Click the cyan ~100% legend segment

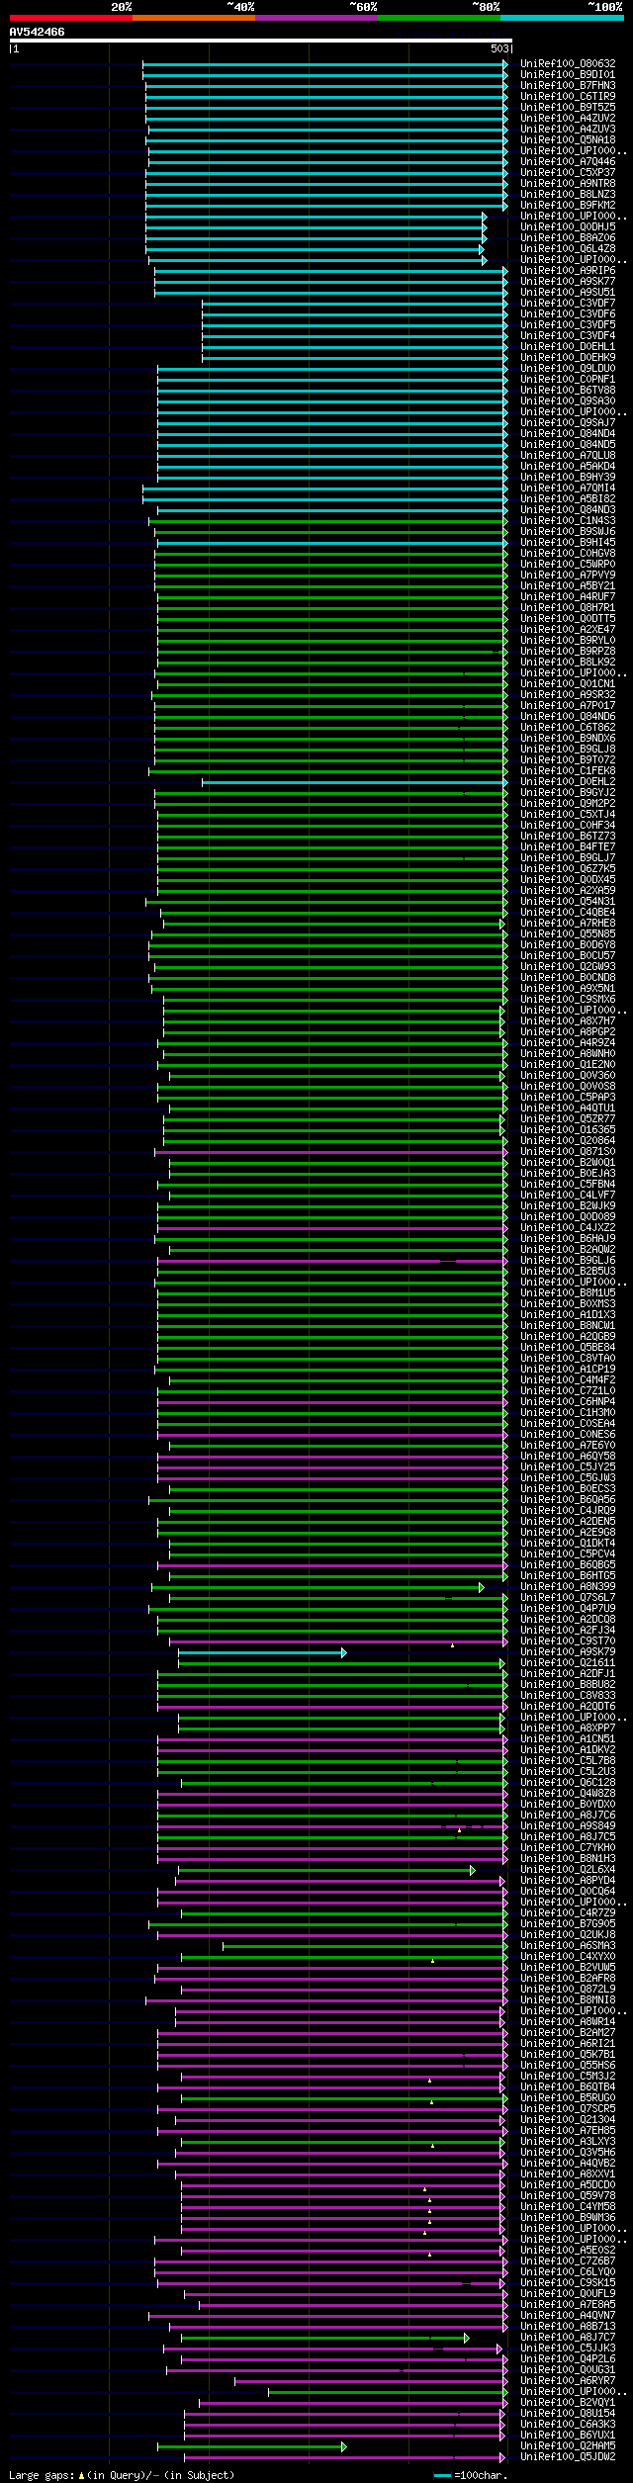pos(562,18)
